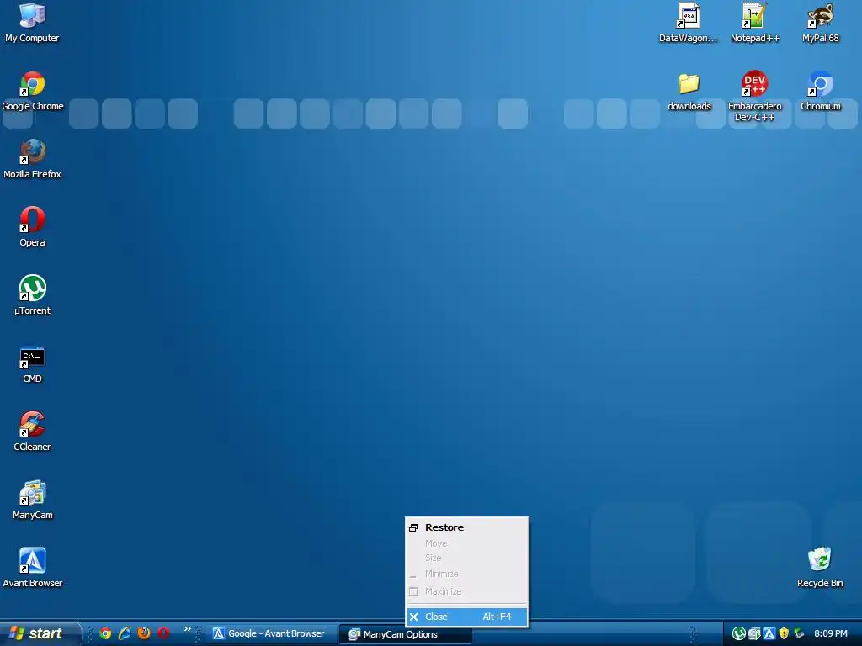Open the My Computer desktop icon
Viewport: 862px width, 646px height.
point(32,22)
